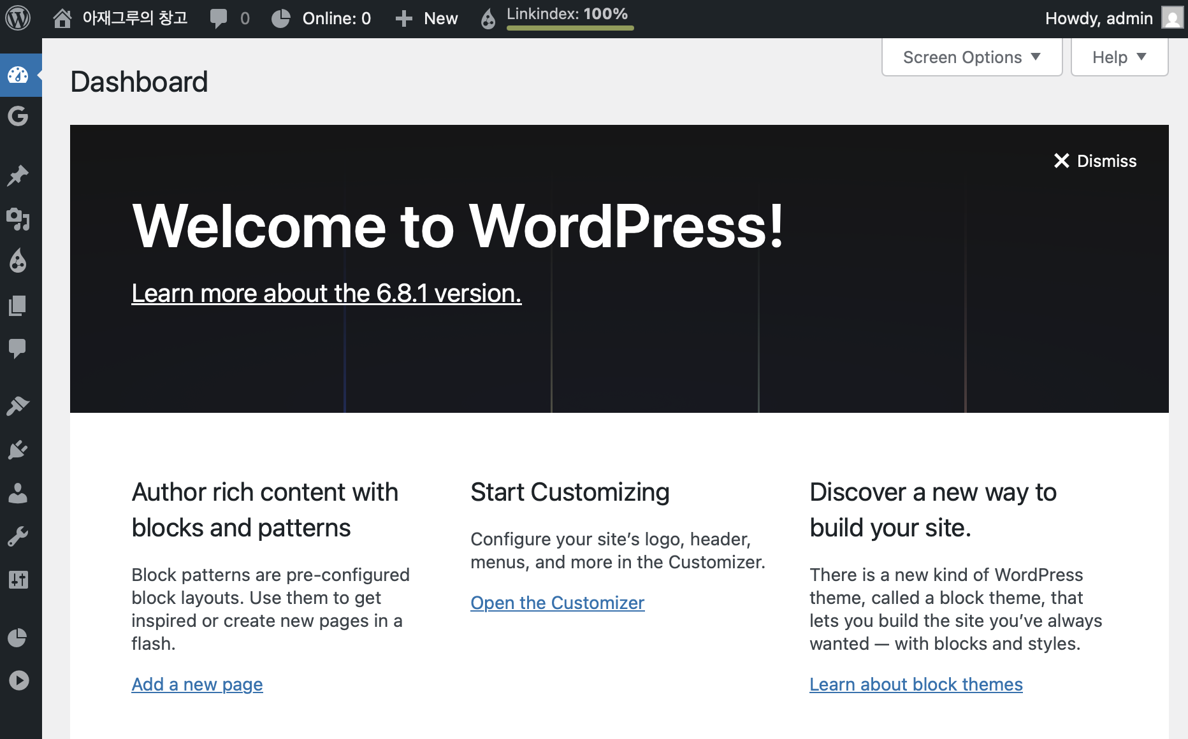Click the Linkindex 100% progress bar
Screen dimensions: 1188x739
[570, 28]
